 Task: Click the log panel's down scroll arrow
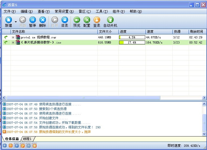[x=204, y=134]
